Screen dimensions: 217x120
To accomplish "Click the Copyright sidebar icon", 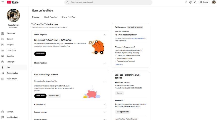I will click(3, 62).
